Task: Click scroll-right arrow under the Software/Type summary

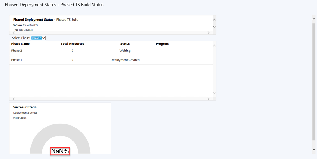Action: (208, 32)
